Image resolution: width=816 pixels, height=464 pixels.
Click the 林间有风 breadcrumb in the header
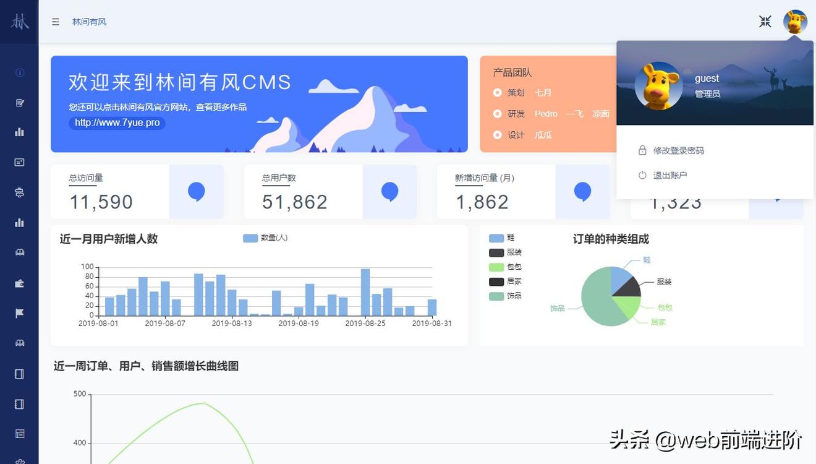(x=90, y=22)
